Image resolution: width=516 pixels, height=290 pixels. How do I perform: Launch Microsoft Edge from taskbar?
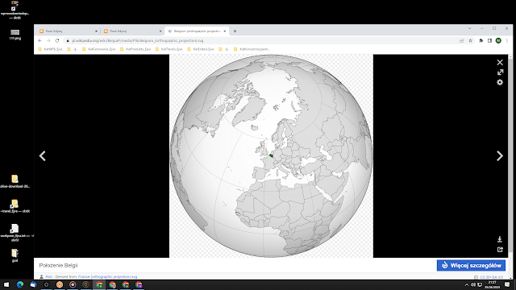pos(19,284)
